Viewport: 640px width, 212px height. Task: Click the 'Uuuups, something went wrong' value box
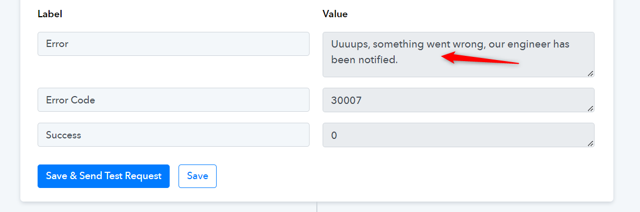(458, 55)
